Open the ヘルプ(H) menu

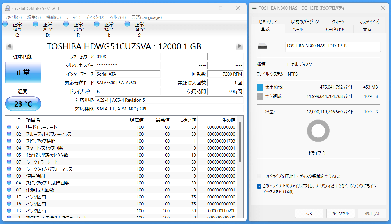coord(118,17)
